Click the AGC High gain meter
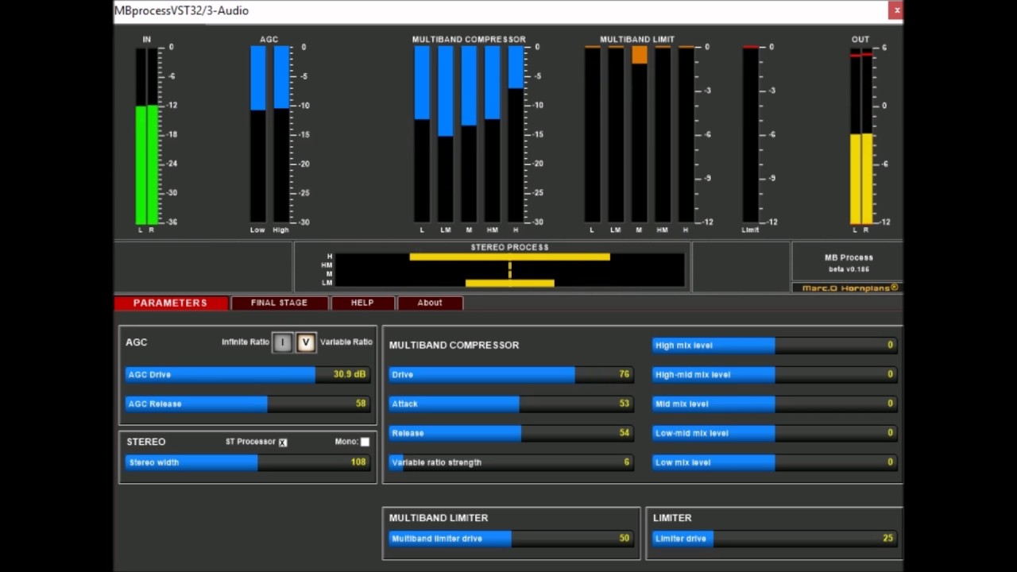This screenshot has height=572, width=1017. click(282, 134)
